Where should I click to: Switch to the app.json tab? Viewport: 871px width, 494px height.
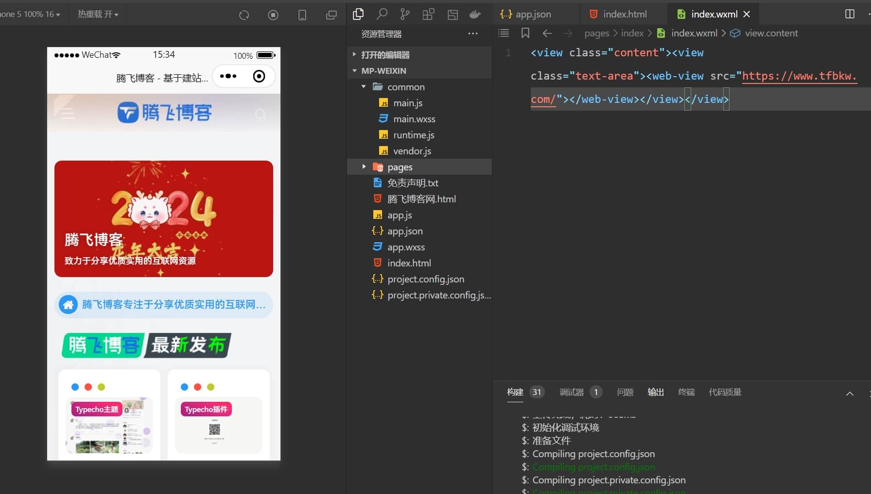pos(526,14)
